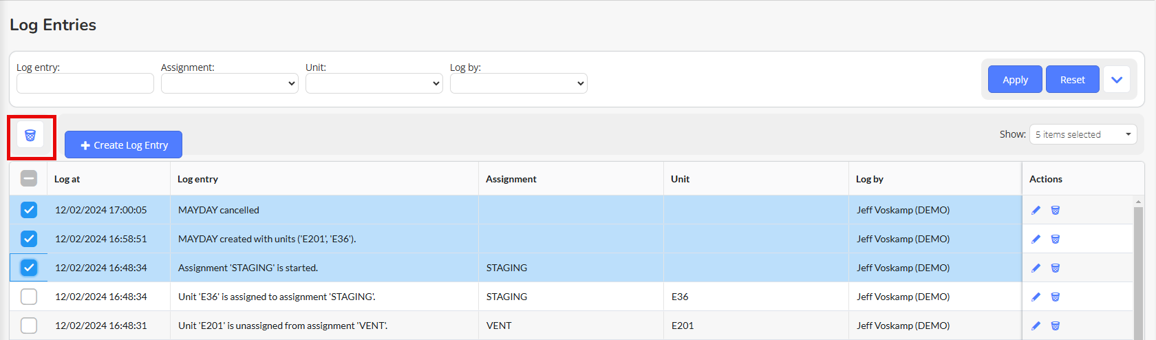Open the Assignment filter dropdown
The image size is (1156, 340).
(229, 83)
